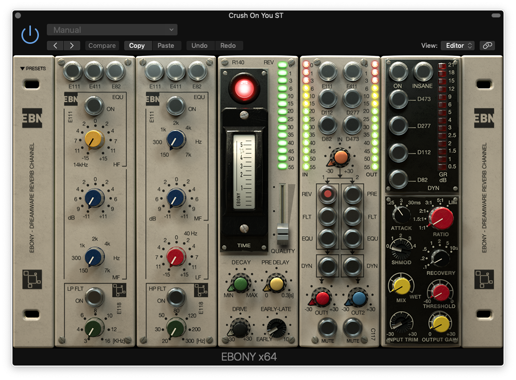The height and width of the screenshot is (380, 516).
Task: Open the Manual preset dropdown
Action: tap(112, 30)
